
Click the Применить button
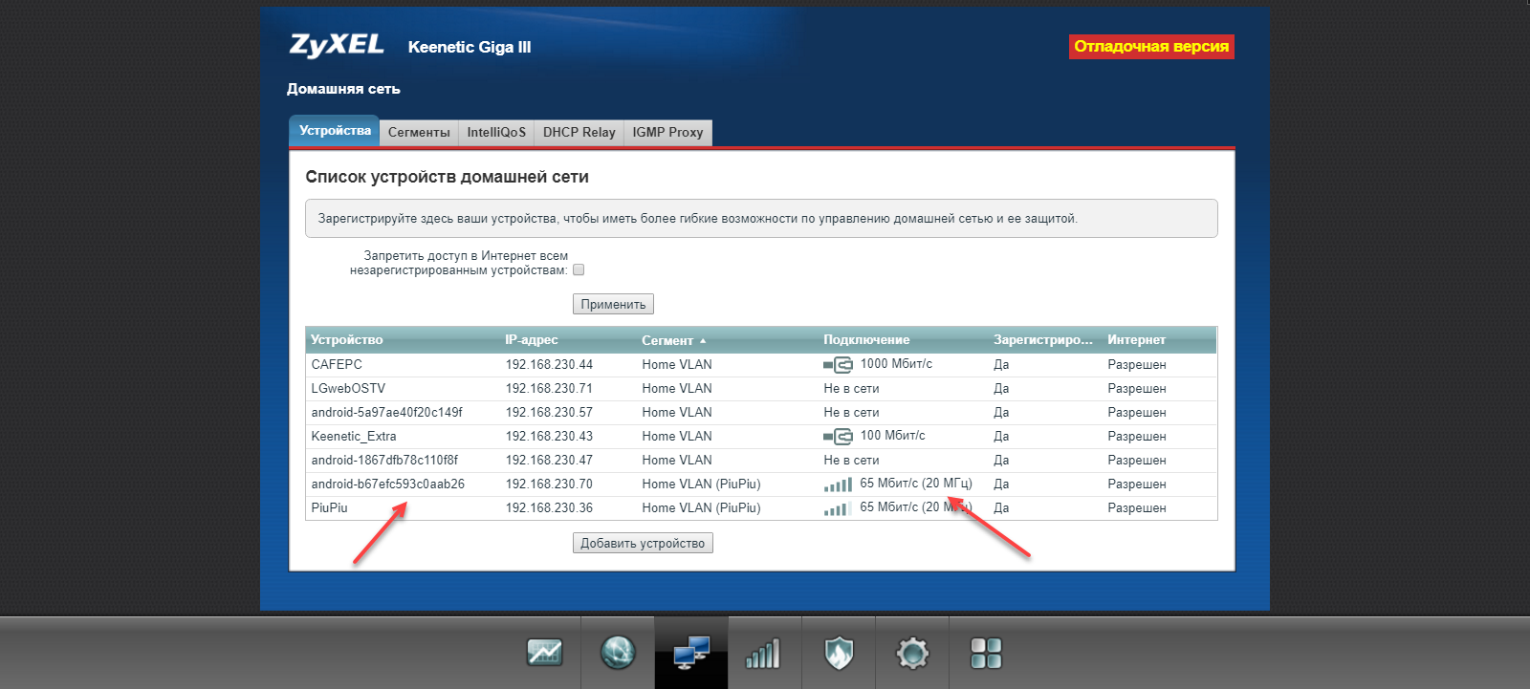pos(613,304)
